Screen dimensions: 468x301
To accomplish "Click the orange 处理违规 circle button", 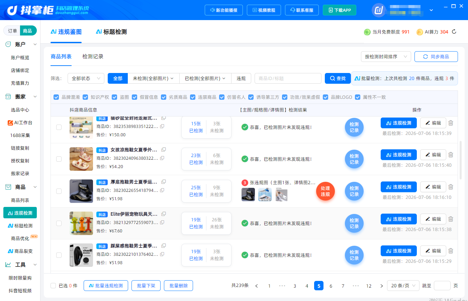I will coord(325,191).
